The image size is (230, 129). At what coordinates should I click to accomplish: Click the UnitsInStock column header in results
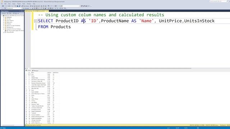tap(56, 72)
